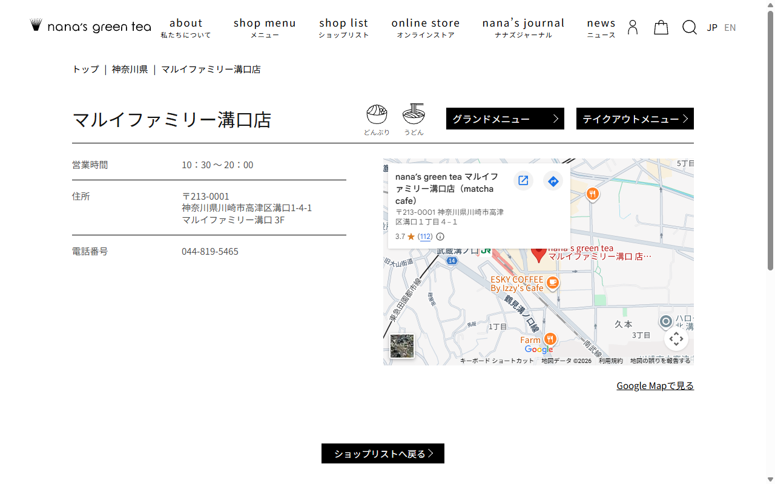Viewport: 775px width, 484px height.
Task: Click Google Mapで見る link
Action: tap(655, 386)
